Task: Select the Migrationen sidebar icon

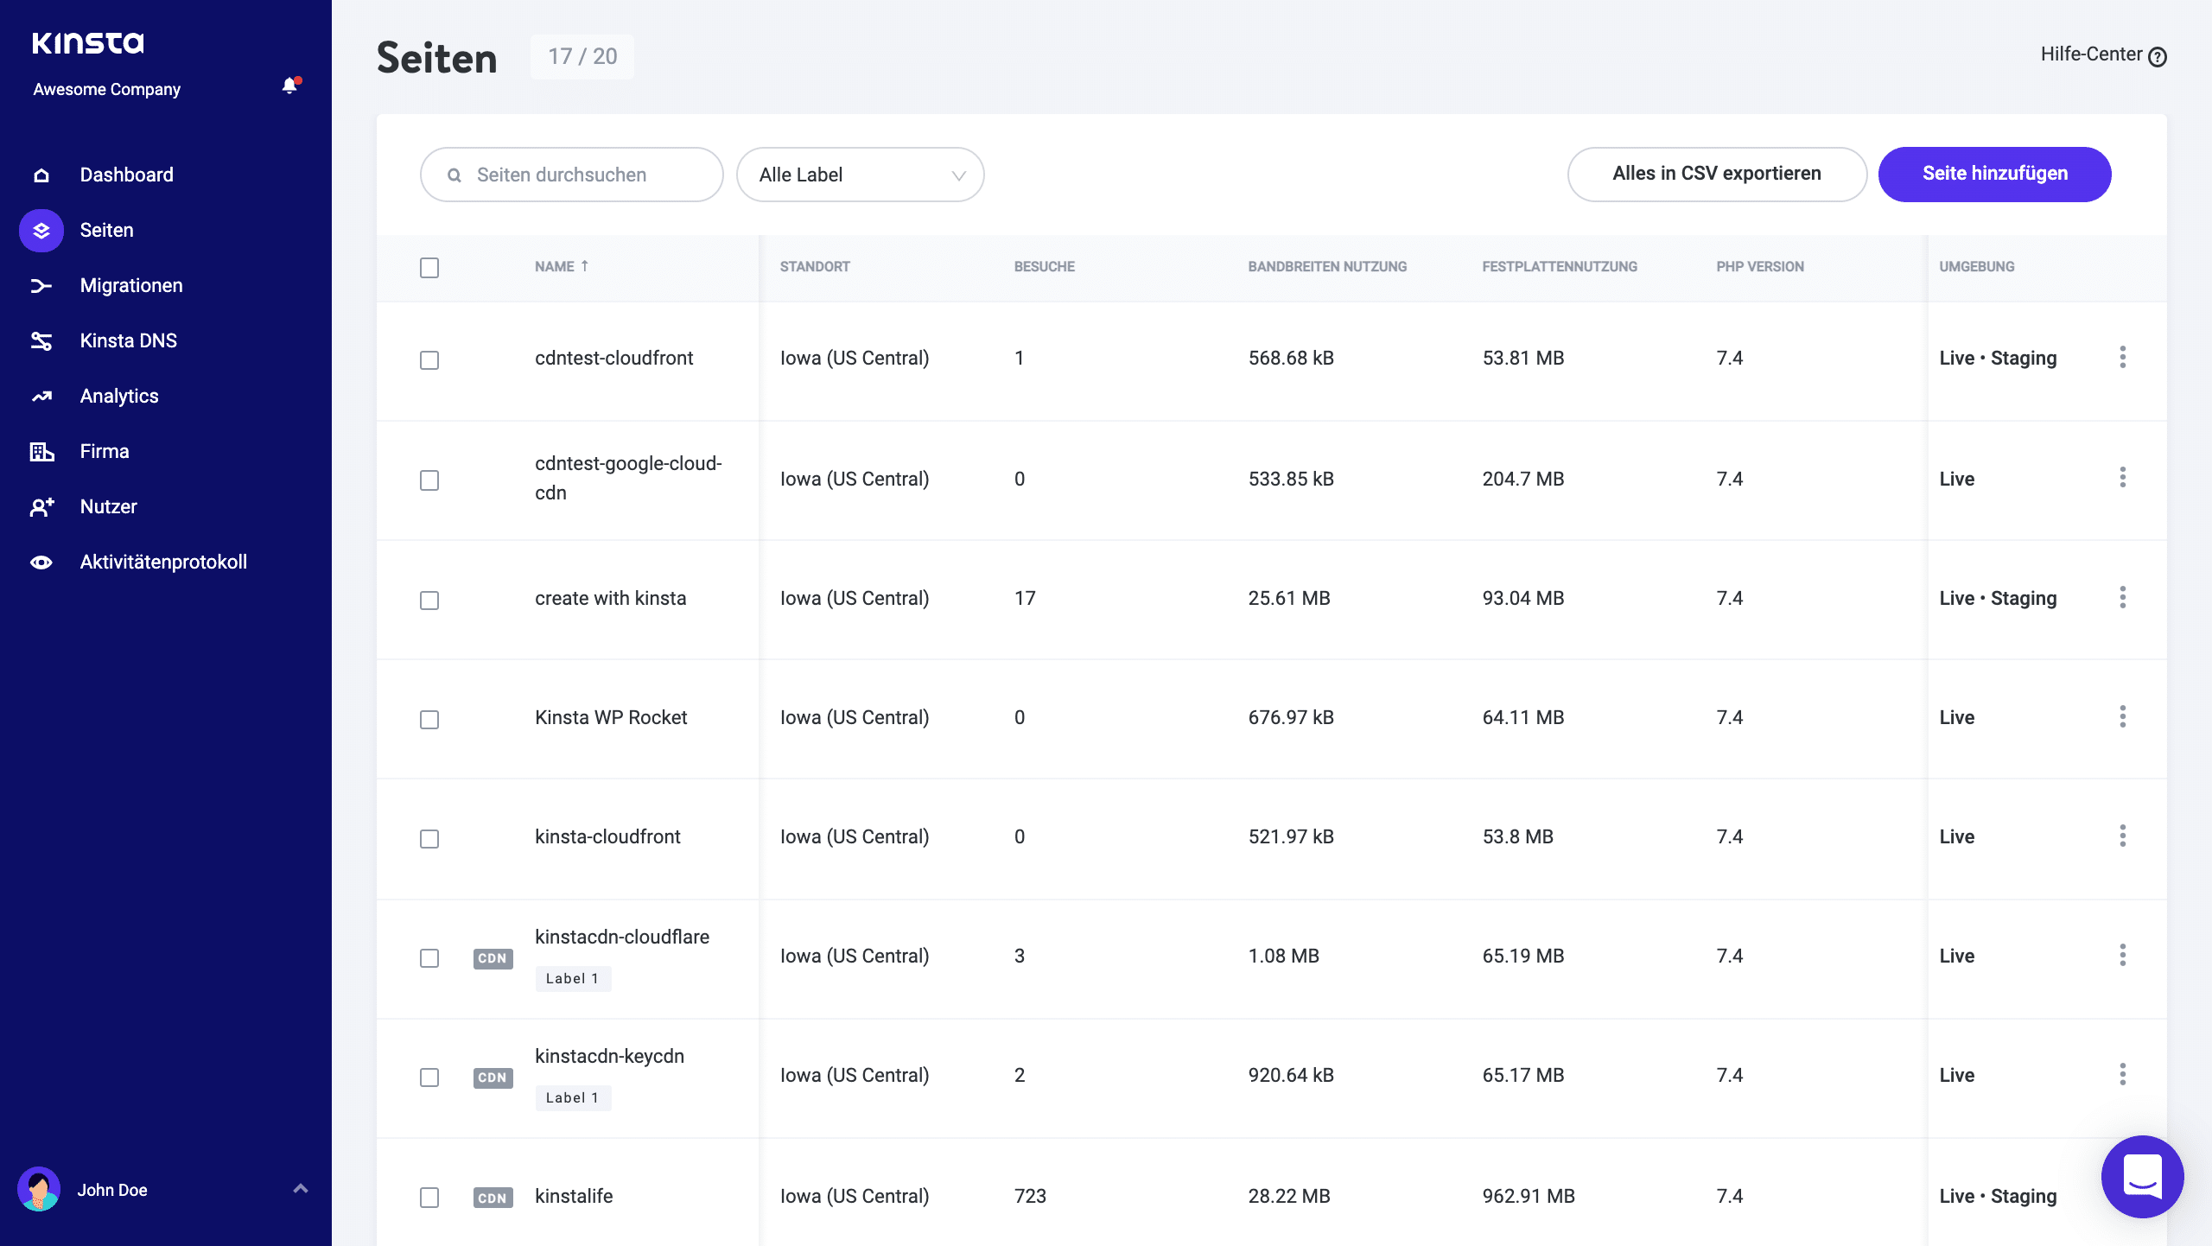Action: (x=41, y=285)
